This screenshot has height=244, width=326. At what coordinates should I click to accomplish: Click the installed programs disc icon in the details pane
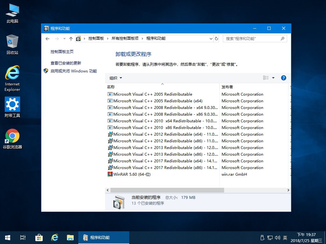coord(119,202)
